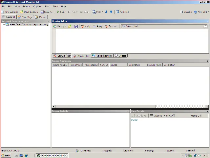Click the Open Capture folder button
The width and height of the screenshot is (210, 158).
(29, 12)
